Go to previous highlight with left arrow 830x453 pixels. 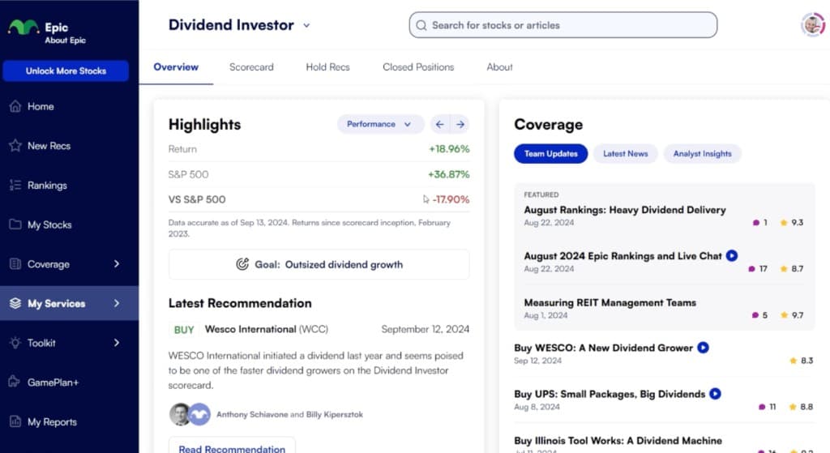440,124
